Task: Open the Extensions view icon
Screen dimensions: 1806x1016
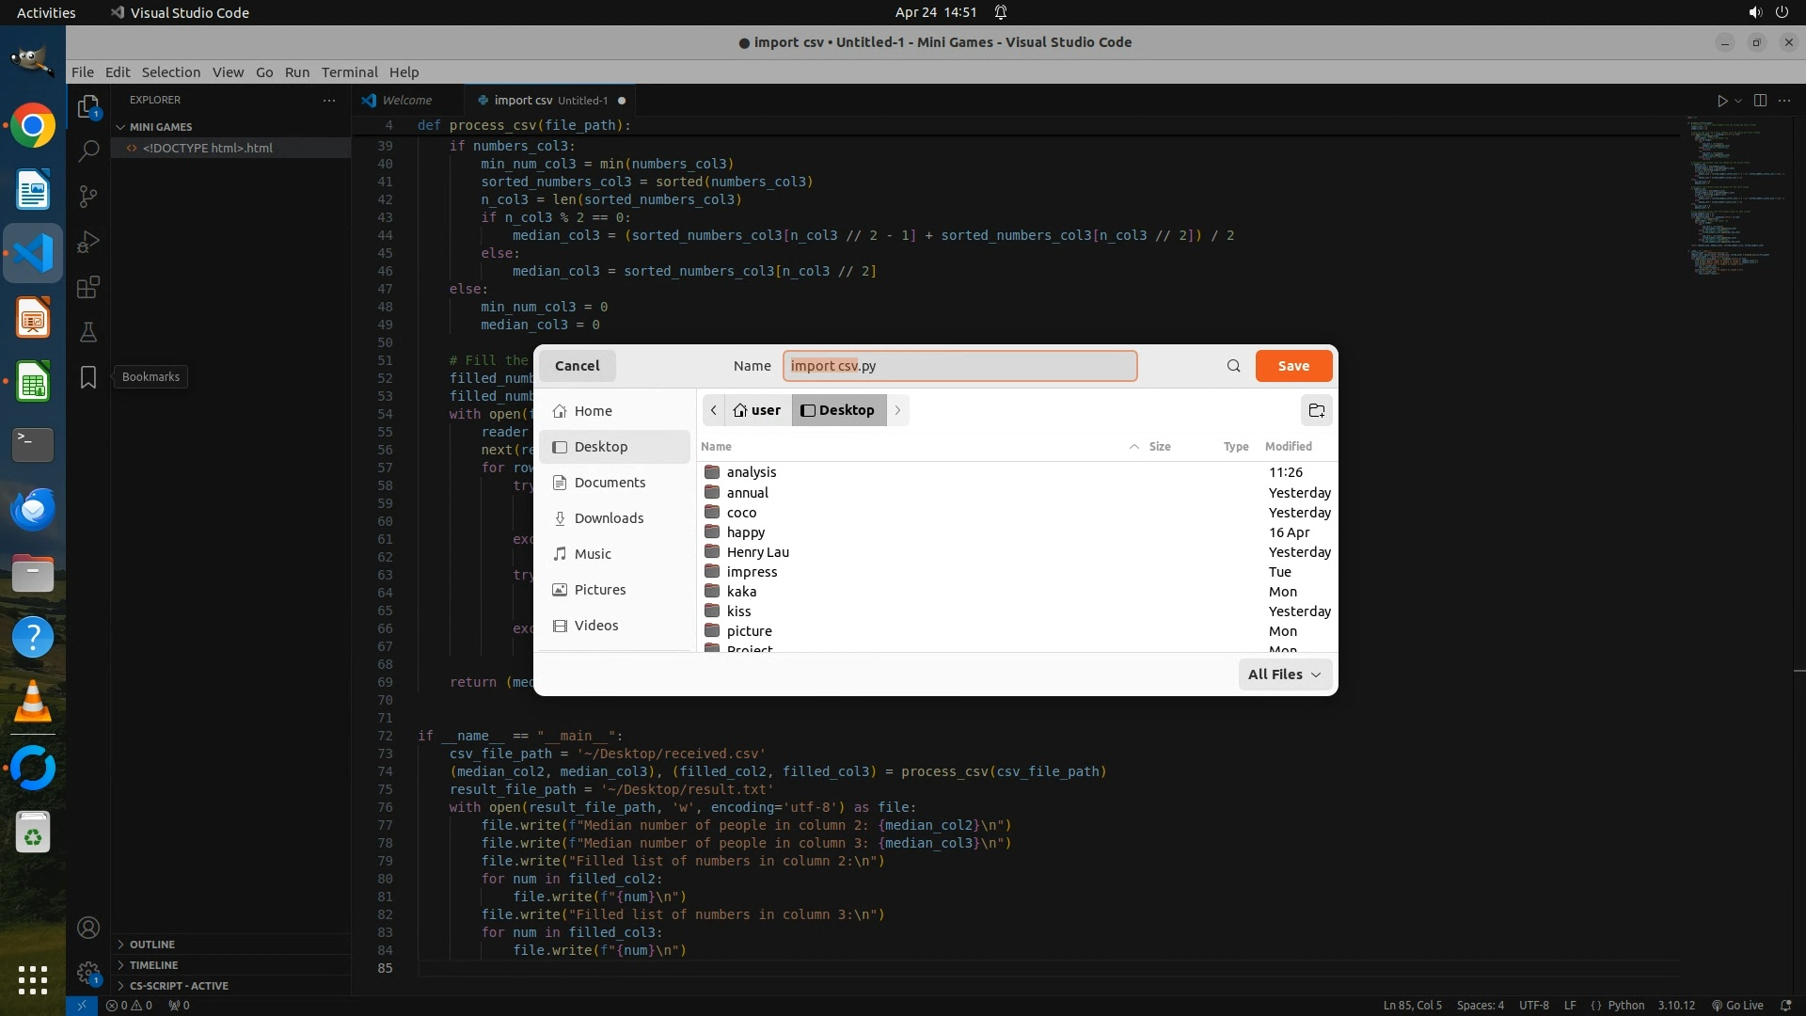Action: click(x=88, y=287)
